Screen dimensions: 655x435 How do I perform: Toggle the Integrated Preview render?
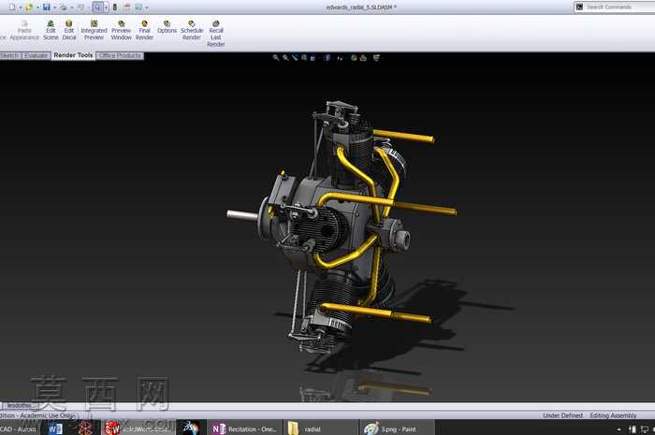(x=94, y=31)
